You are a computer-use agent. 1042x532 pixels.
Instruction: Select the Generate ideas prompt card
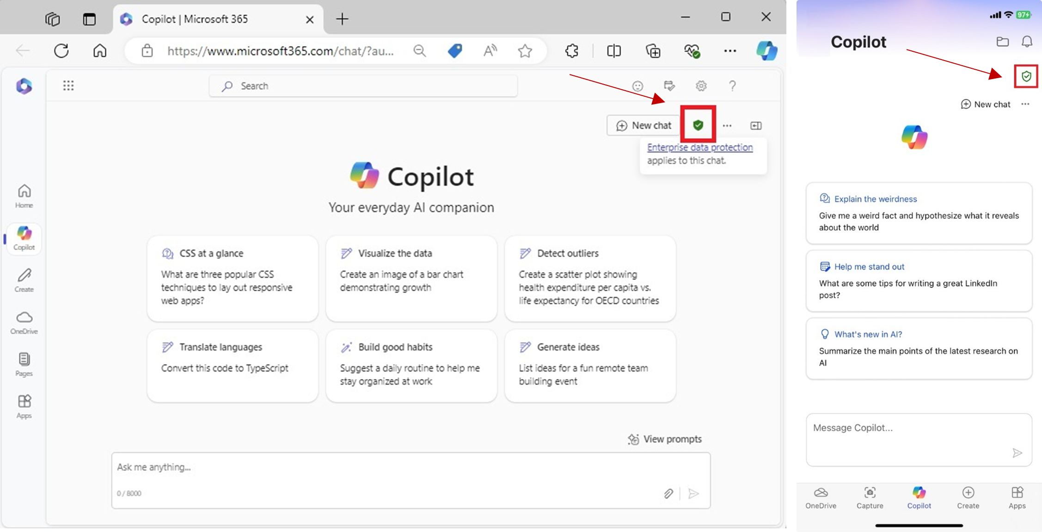coord(590,366)
